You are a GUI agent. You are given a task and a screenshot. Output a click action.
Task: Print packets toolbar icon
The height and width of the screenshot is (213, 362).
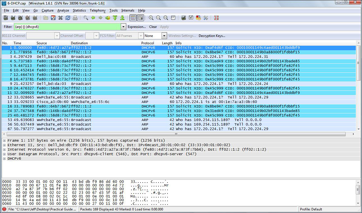click(x=75, y=18)
